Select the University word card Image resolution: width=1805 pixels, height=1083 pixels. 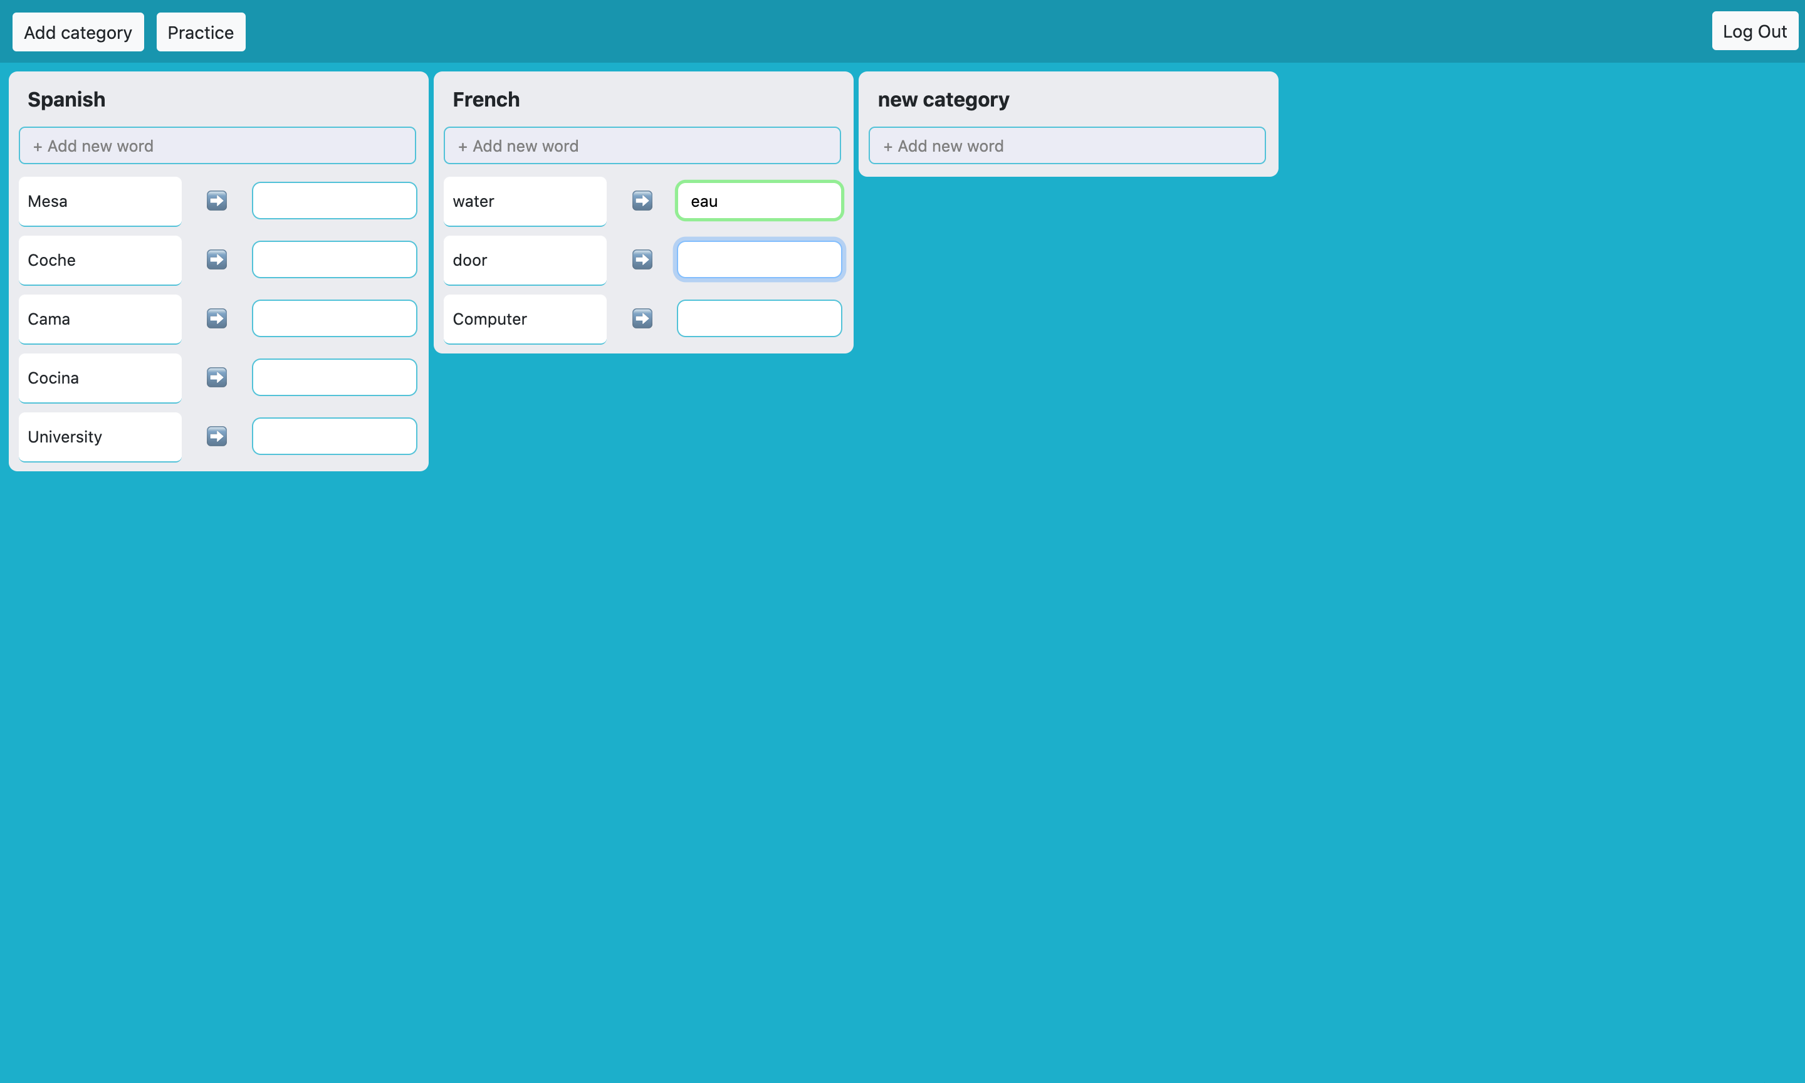[100, 436]
